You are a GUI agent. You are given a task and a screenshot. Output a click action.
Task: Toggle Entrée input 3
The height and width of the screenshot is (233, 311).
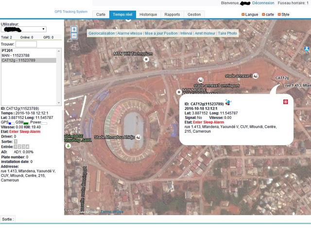24,147
